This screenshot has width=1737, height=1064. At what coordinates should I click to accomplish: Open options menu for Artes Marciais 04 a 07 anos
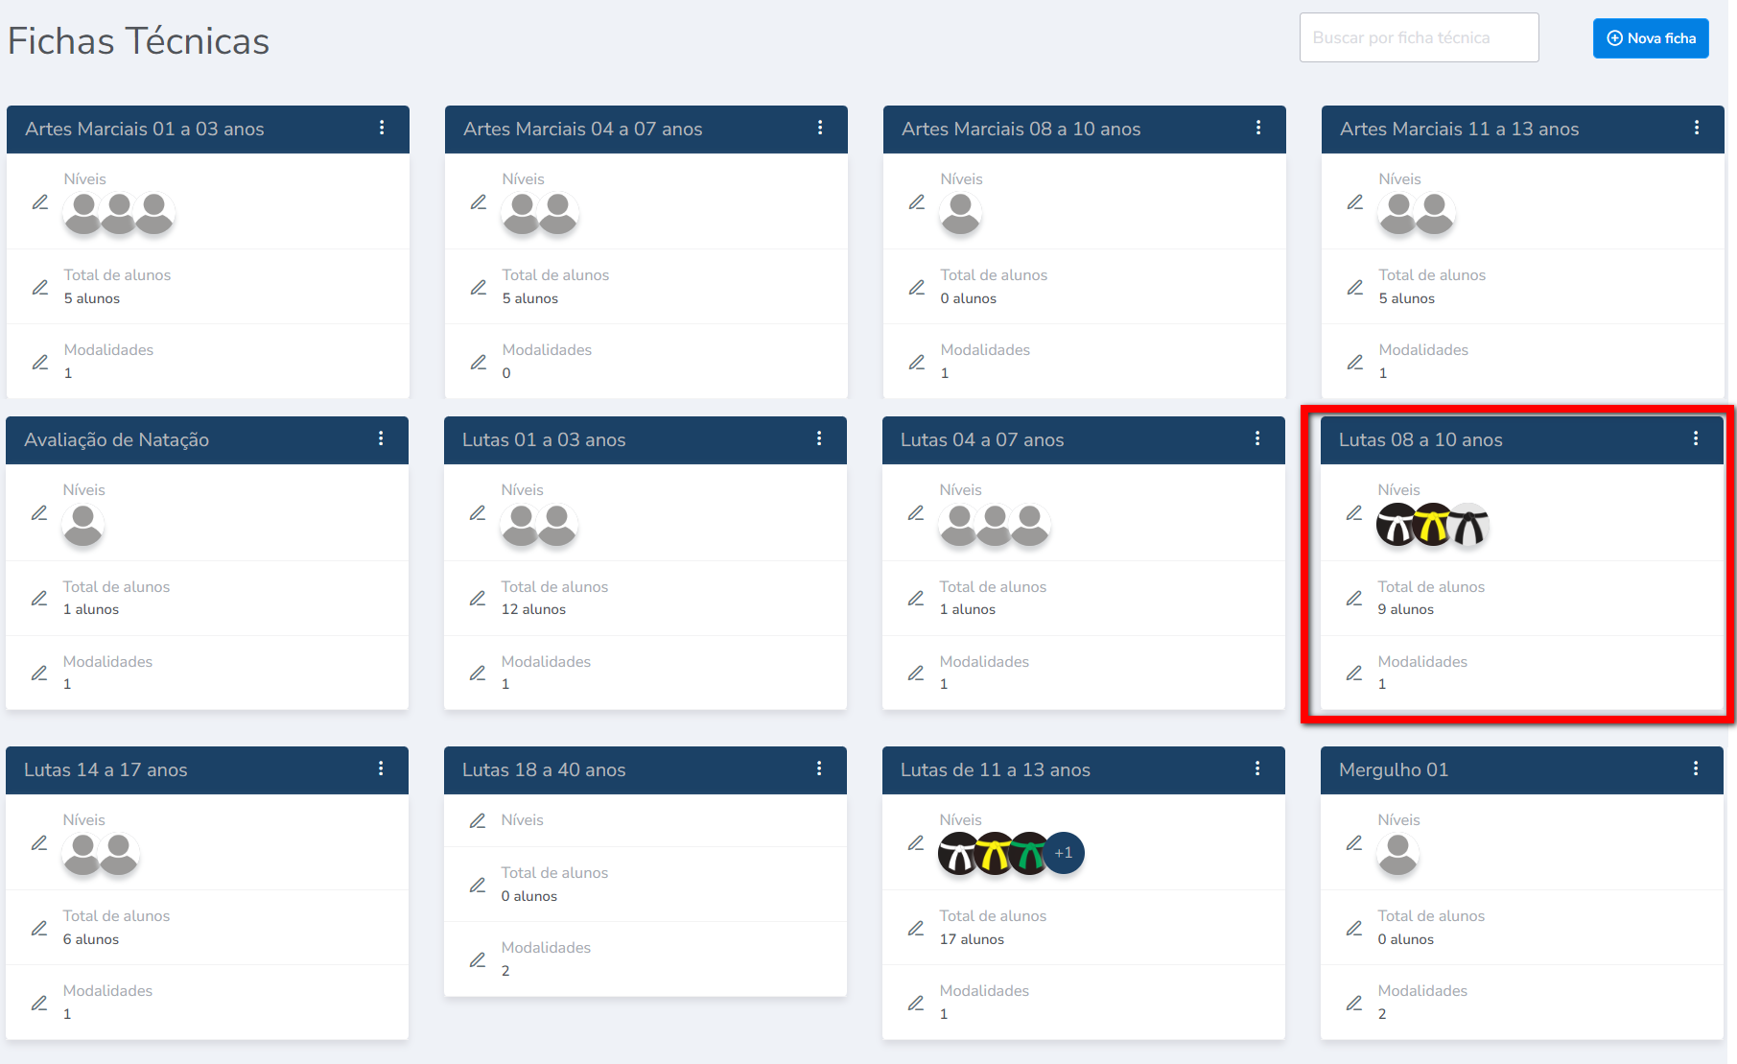[820, 128]
